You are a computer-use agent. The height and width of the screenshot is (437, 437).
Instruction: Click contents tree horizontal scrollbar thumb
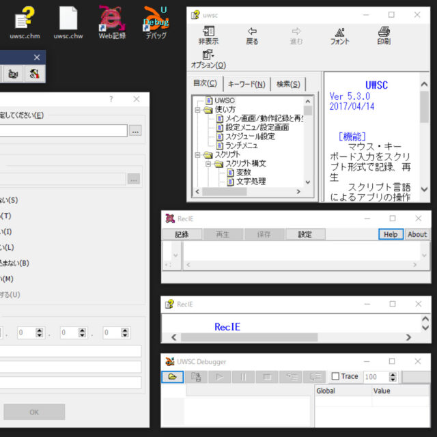(x=225, y=192)
